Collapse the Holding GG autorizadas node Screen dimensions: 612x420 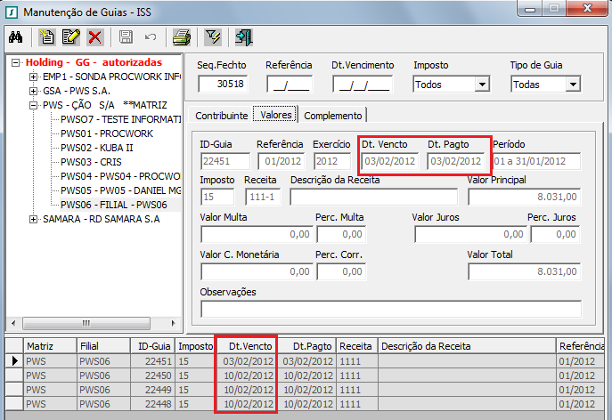point(15,62)
